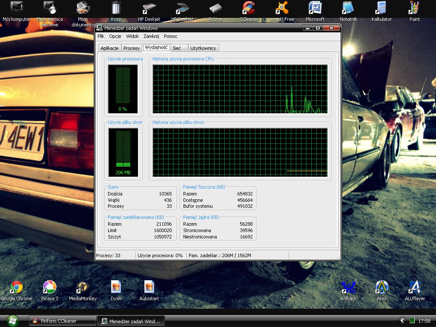Switch to the Aplikacje tab
The image size is (436, 327).
(109, 48)
